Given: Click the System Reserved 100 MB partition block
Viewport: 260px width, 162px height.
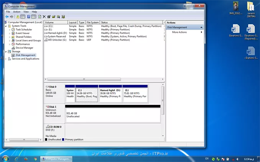Looking at the screenshot, I should (70, 93).
